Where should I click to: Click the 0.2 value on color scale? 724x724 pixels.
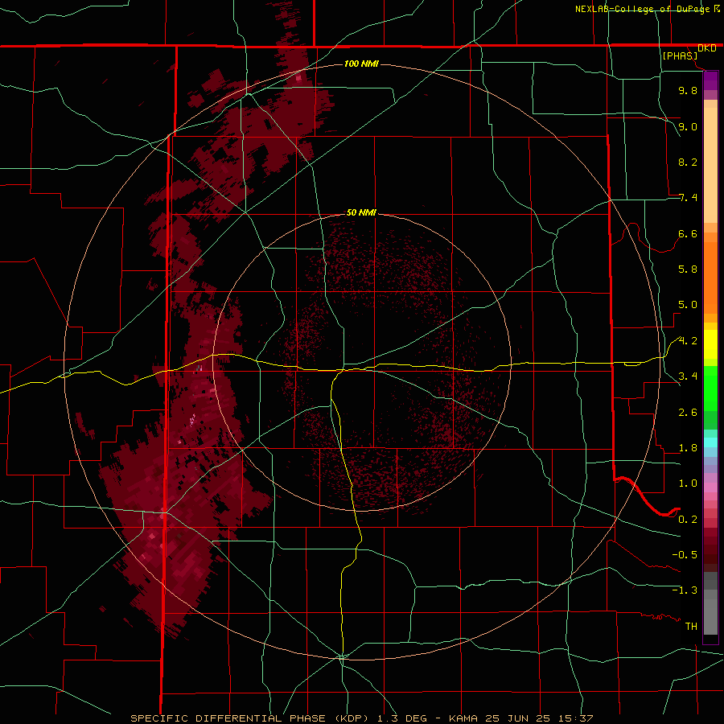click(x=688, y=520)
